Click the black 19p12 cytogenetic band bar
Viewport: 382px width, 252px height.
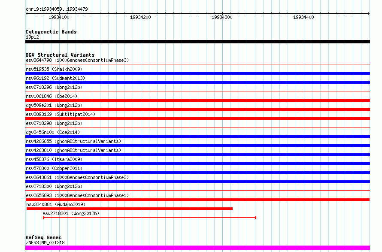[197, 42]
